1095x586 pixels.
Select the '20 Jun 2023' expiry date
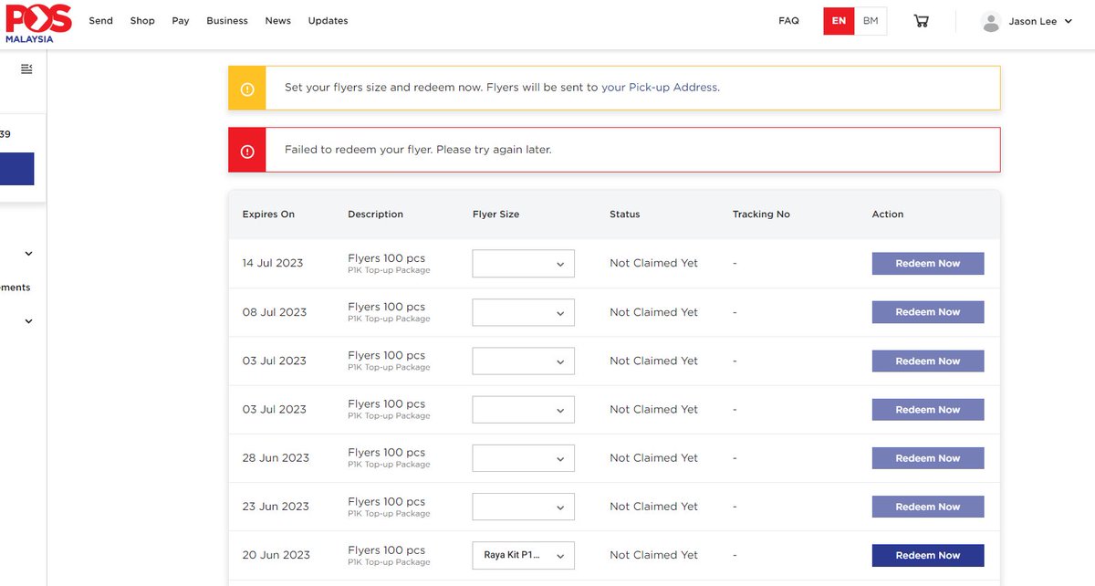276,555
